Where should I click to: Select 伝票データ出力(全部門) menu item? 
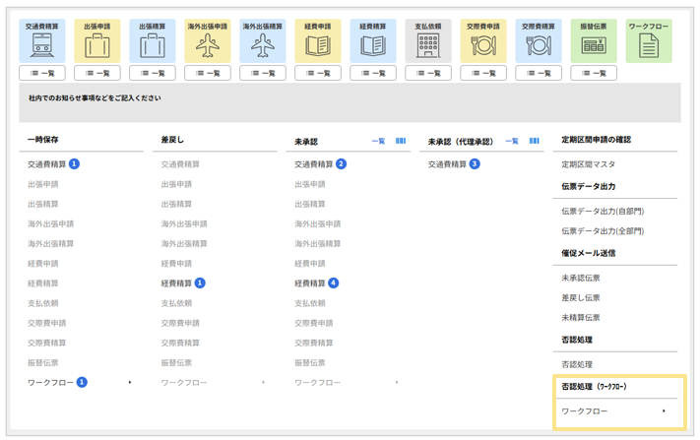pyautogui.click(x=602, y=231)
